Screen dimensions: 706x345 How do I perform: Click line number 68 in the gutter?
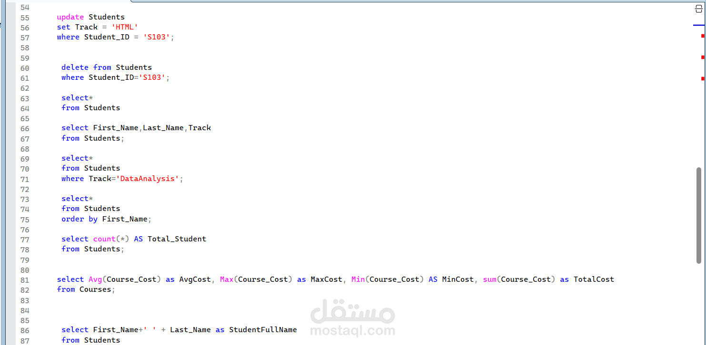pyautogui.click(x=25, y=149)
